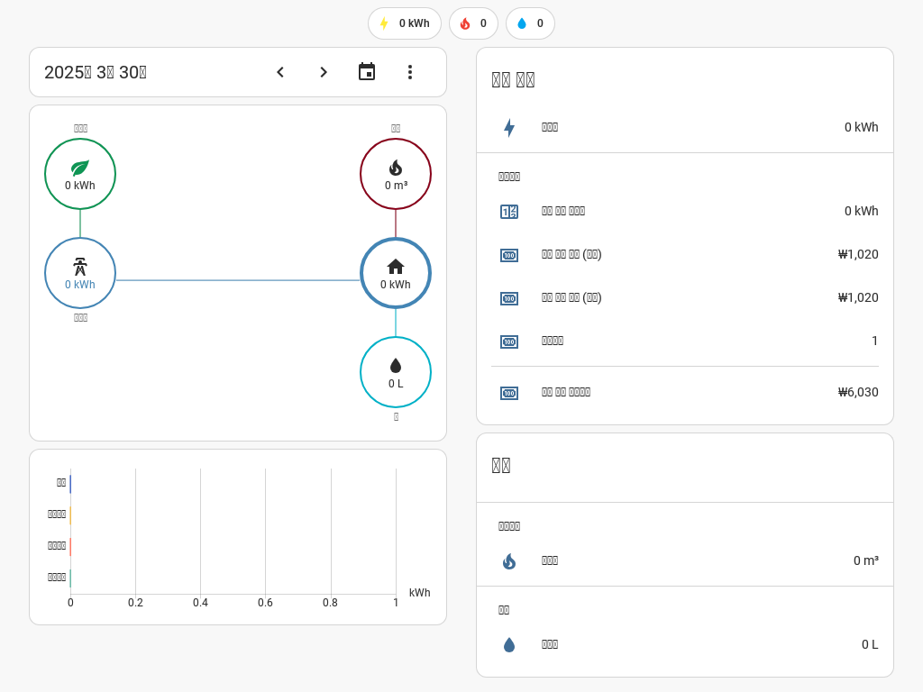Click the 0 kWh text under grid tower
Image resolution: width=923 pixels, height=692 pixels.
pyautogui.click(x=80, y=284)
